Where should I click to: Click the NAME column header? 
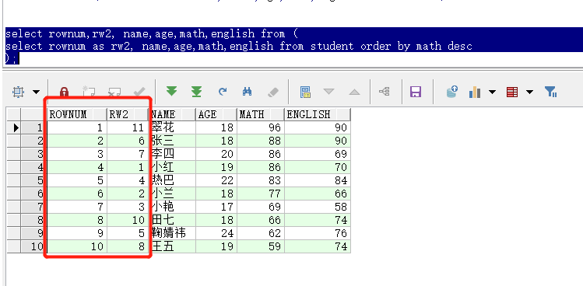coord(172,114)
